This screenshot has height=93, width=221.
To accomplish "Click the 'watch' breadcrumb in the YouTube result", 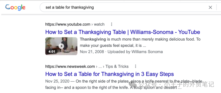I will pyautogui.click(x=99, y=24).
